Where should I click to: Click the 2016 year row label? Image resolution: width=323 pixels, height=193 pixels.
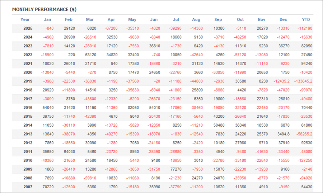[28, 108]
